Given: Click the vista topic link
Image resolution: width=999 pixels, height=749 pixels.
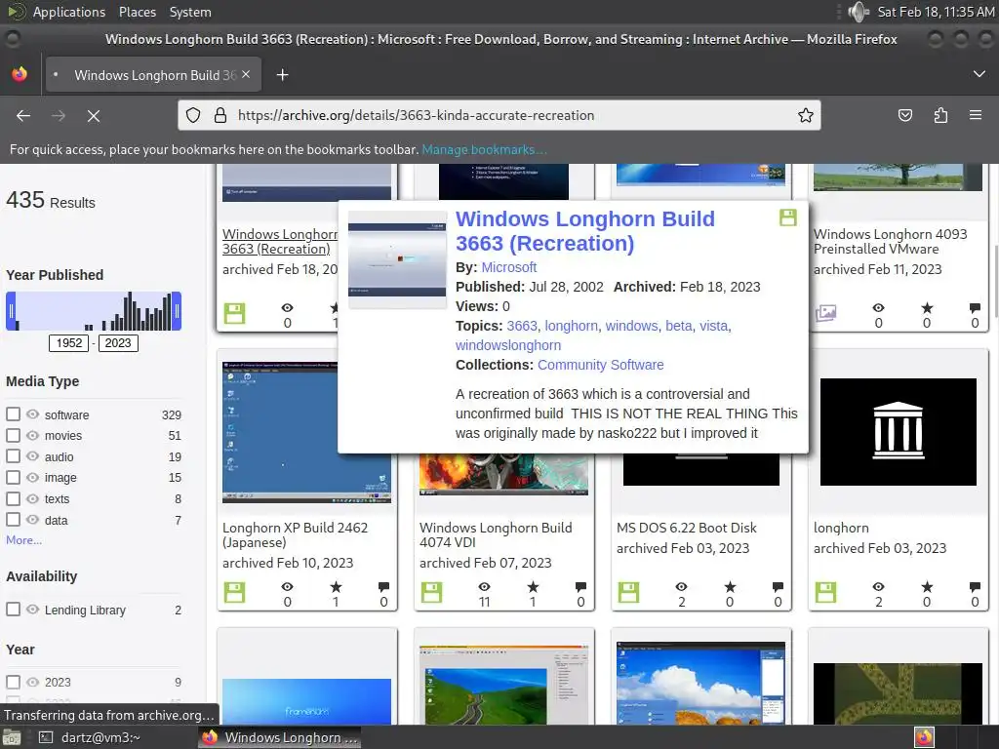Looking at the screenshot, I should click(x=713, y=326).
